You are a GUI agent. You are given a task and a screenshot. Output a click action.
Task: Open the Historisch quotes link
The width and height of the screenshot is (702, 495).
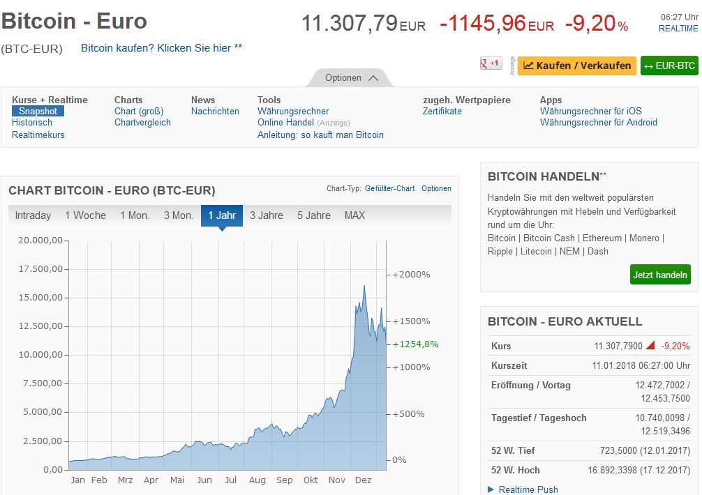click(32, 123)
